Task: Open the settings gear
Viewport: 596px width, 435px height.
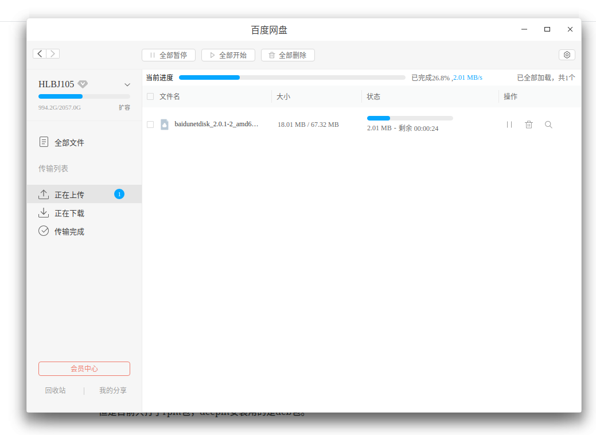Action: pos(567,55)
